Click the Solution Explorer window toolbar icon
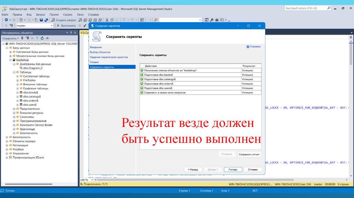This screenshot has height=198, width=354. [207, 20]
